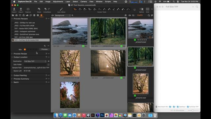Click the Auto Adjust wand icon
The width and height of the screenshot is (211, 119).
pyautogui.click(x=61, y=9)
